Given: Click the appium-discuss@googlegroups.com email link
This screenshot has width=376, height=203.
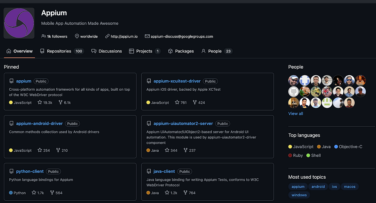Looking at the screenshot, I should pos(182,36).
